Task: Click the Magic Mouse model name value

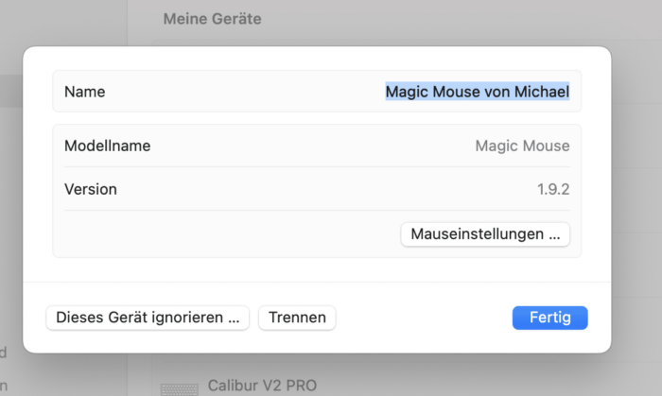Action: pos(522,146)
